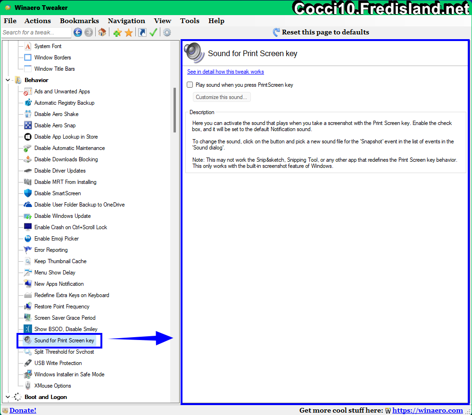Click the grey Forward arrow button
This screenshot has height=415, width=472.
pyautogui.click(x=89, y=32)
